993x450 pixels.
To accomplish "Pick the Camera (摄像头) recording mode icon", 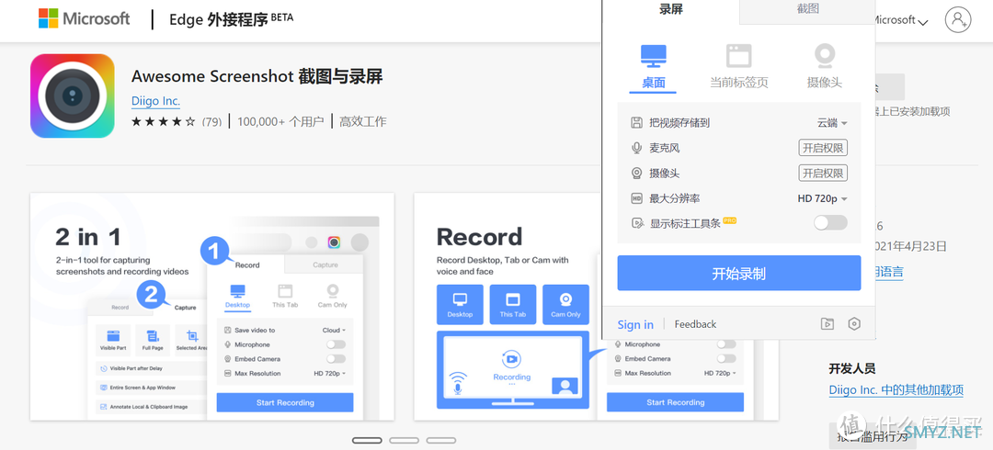I will pos(825,56).
